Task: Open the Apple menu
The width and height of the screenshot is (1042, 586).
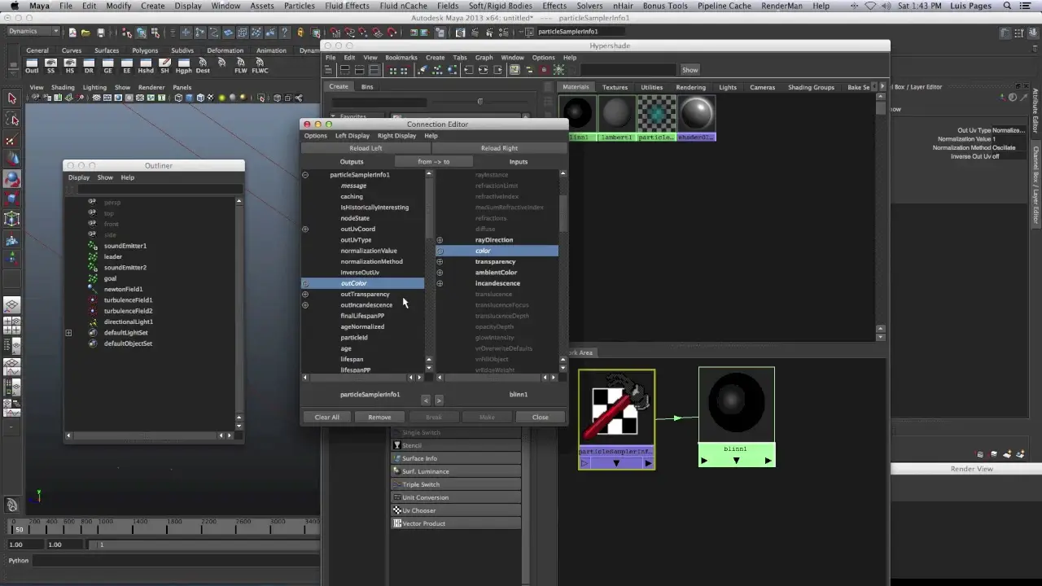Action: click(13, 6)
